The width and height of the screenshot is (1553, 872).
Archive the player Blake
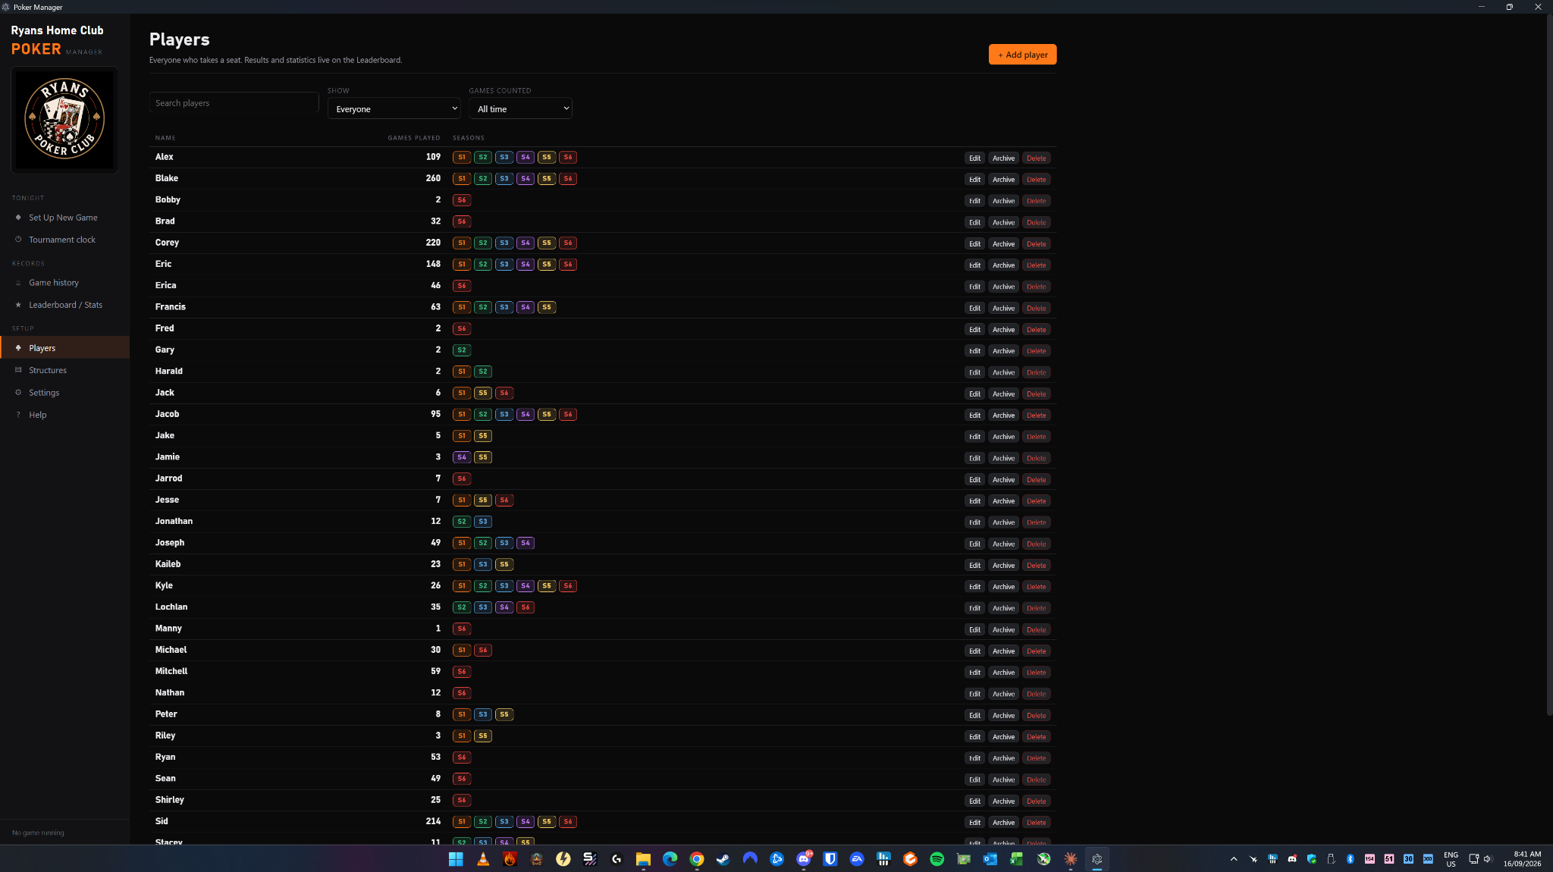pos(1003,179)
